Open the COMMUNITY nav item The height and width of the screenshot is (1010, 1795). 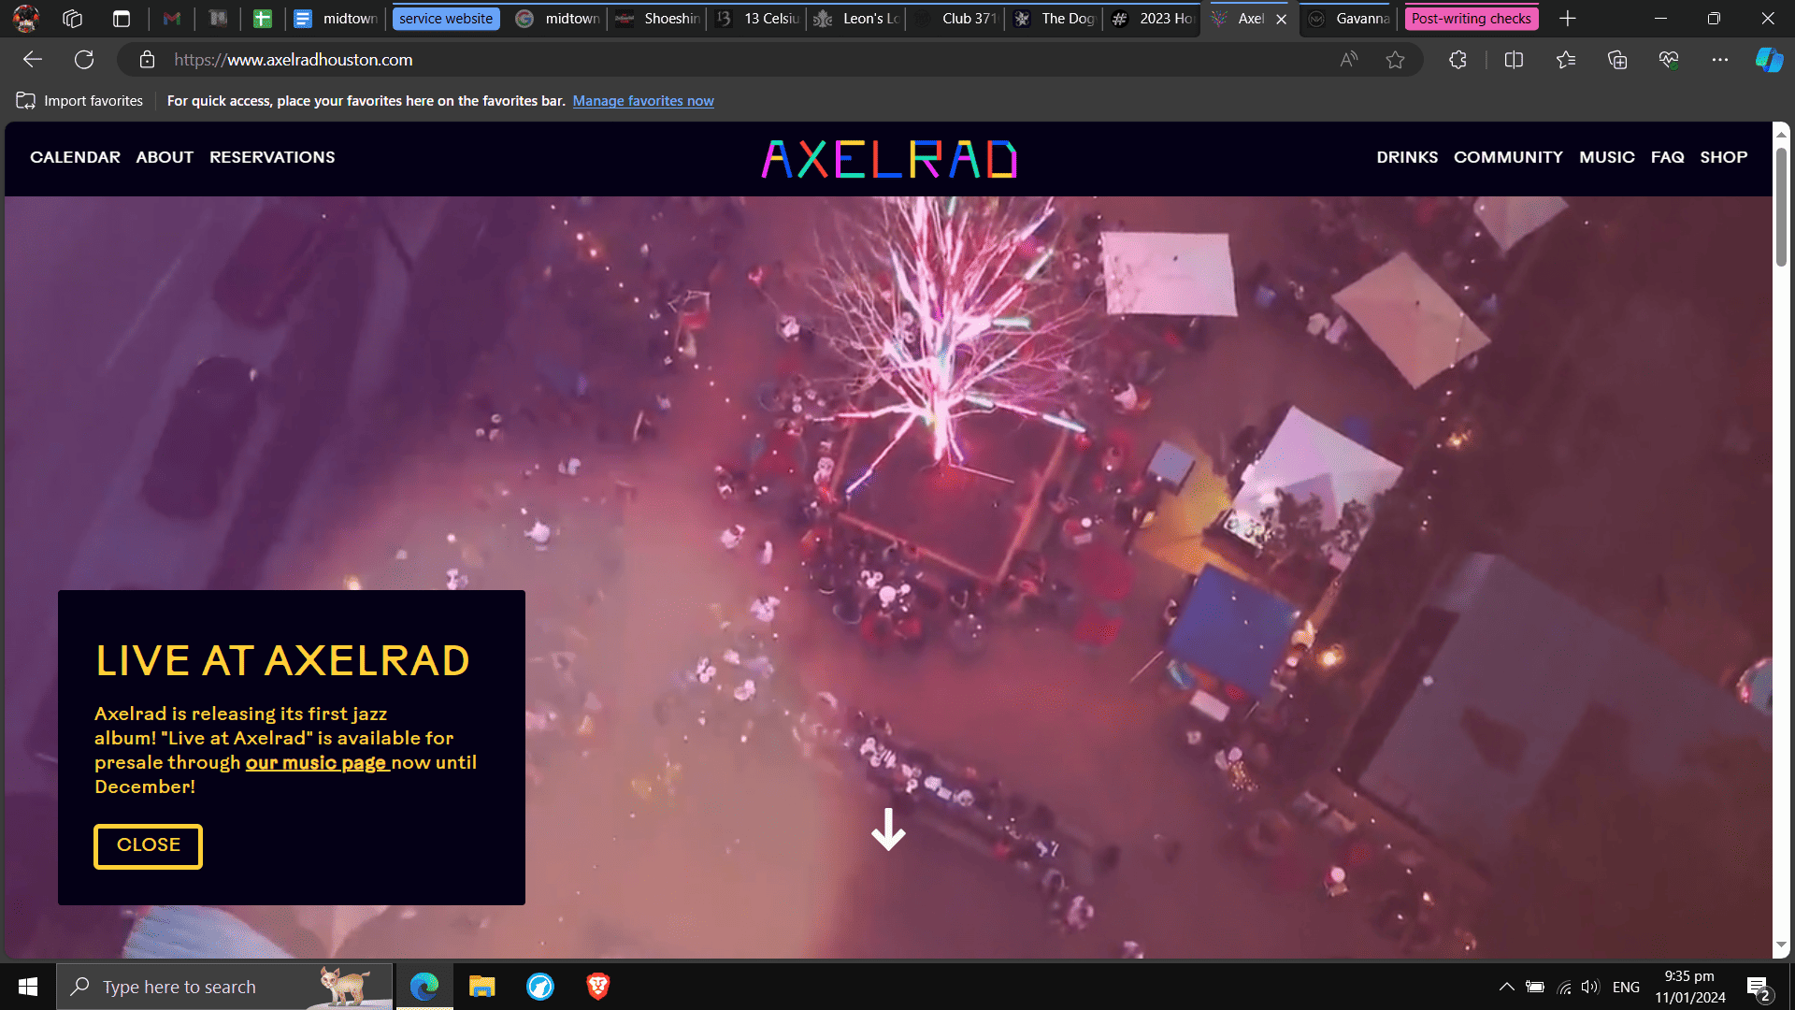tap(1508, 157)
